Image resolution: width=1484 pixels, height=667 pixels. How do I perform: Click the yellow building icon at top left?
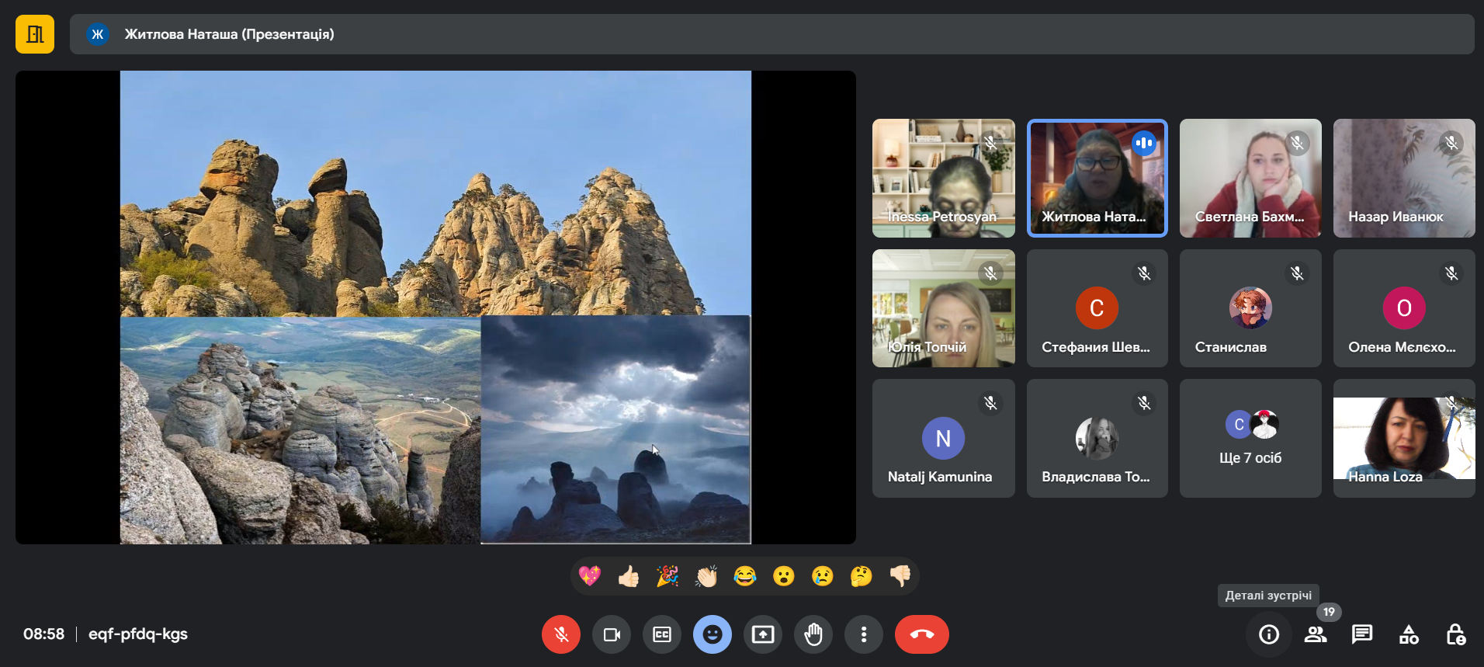35,34
